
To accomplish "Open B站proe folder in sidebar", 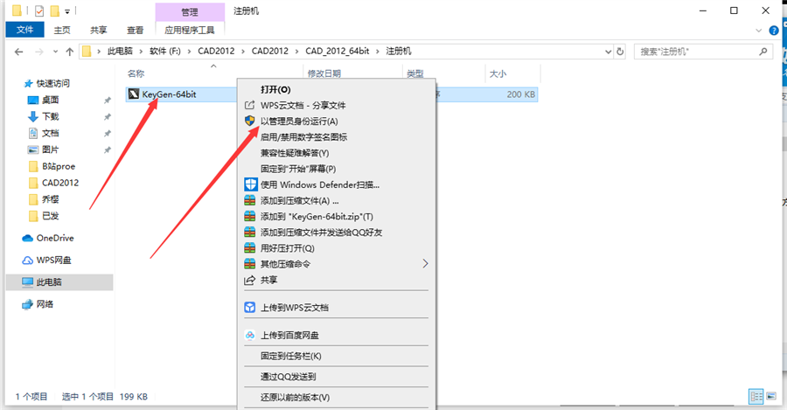I will (x=59, y=166).
